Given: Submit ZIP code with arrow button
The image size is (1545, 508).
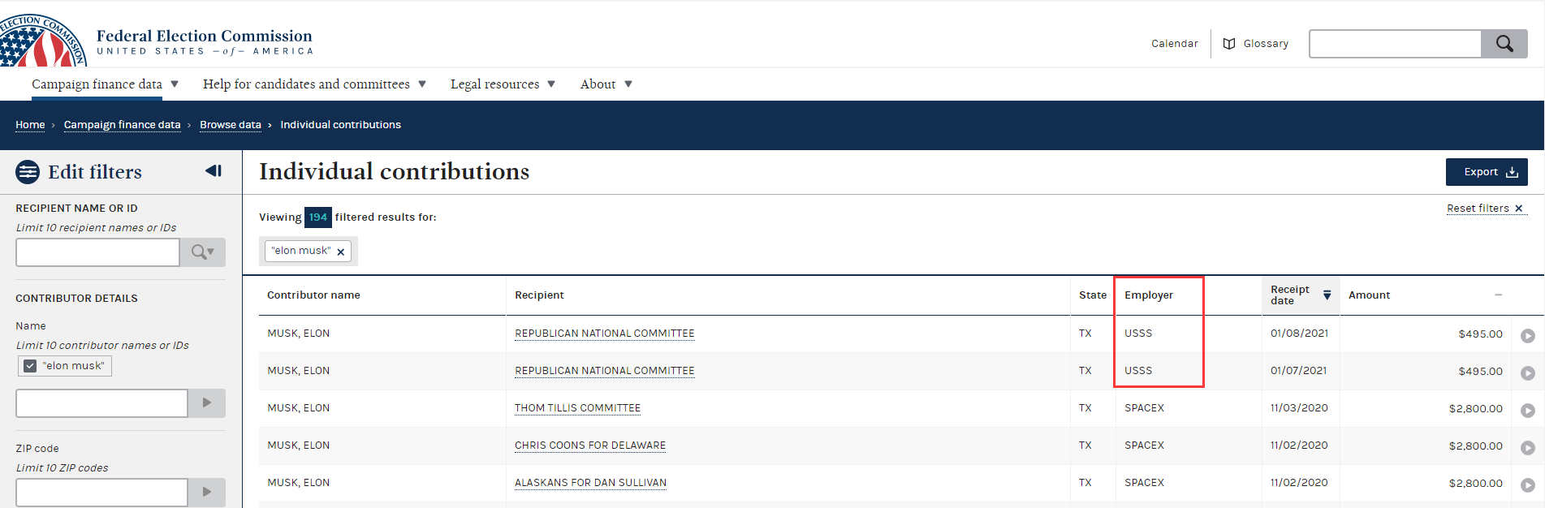Looking at the screenshot, I should (206, 492).
